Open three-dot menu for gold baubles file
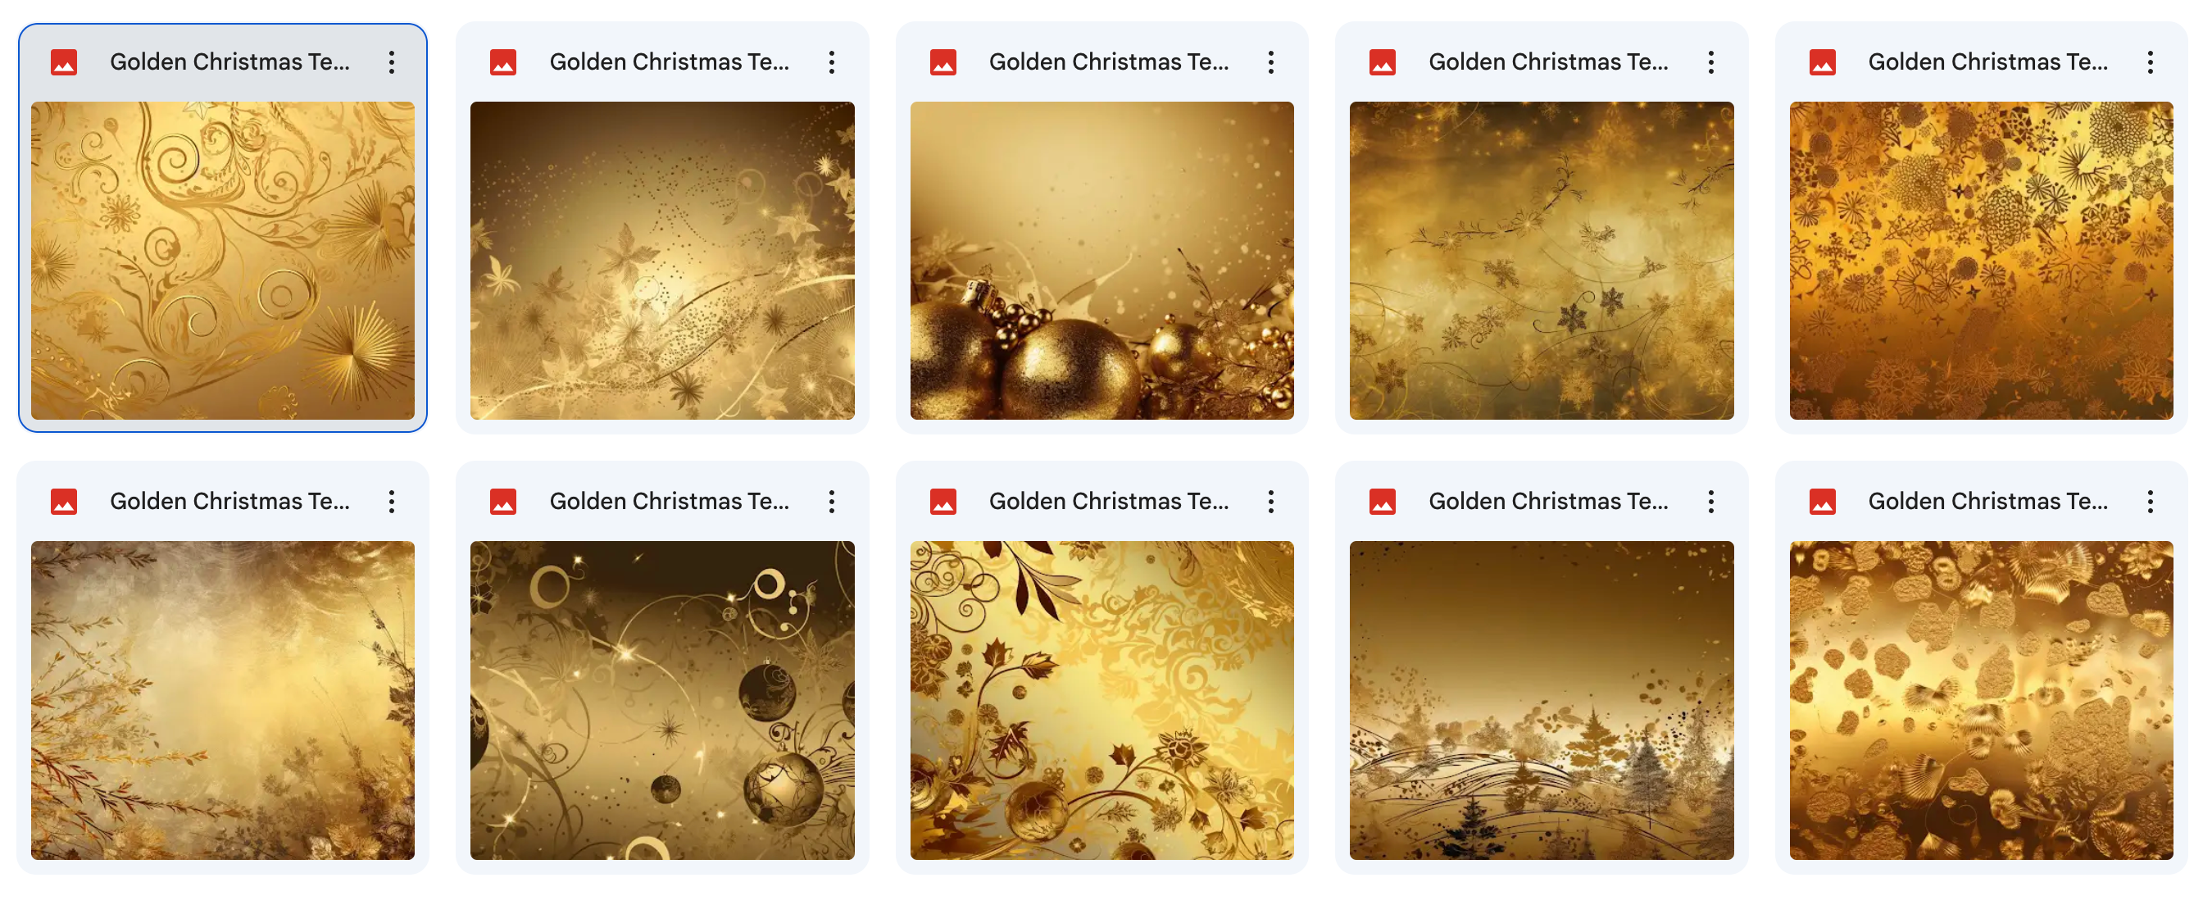 click(1270, 62)
